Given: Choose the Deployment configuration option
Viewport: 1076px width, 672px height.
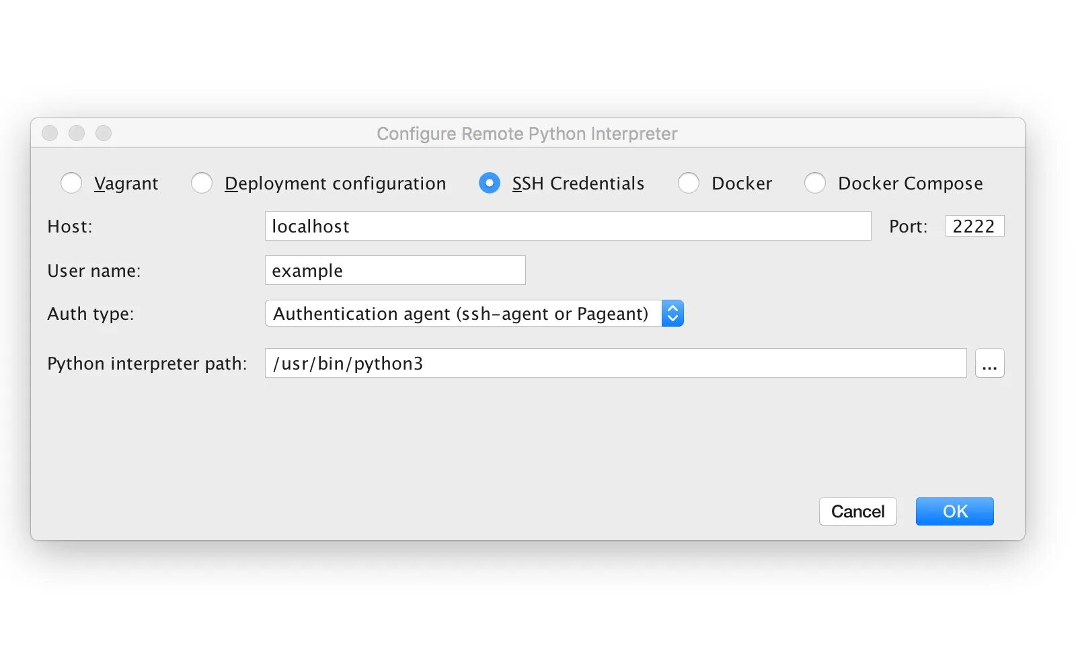Looking at the screenshot, I should (x=202, y=183).
